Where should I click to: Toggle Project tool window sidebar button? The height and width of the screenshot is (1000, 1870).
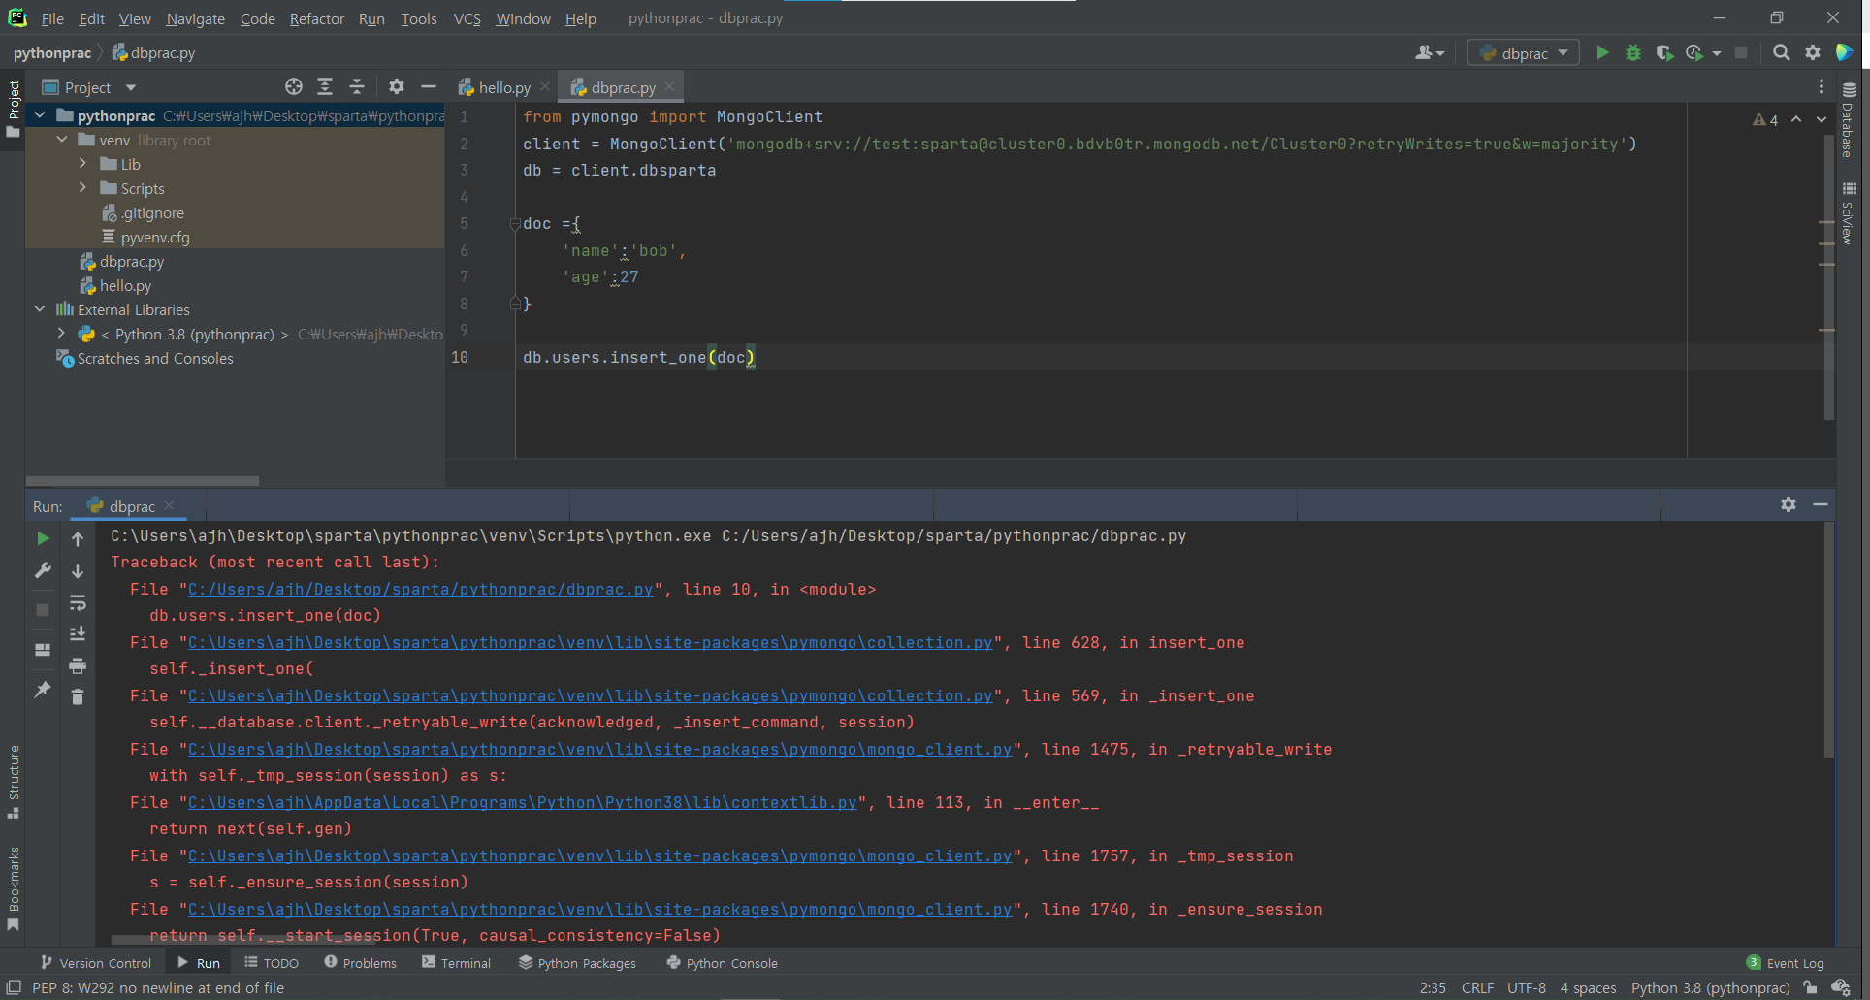[x=13, y=108]
